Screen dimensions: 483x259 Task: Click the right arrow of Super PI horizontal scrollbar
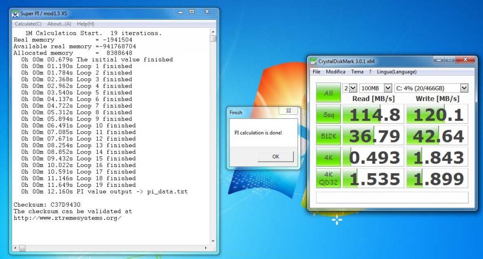(x=206, y=248)
